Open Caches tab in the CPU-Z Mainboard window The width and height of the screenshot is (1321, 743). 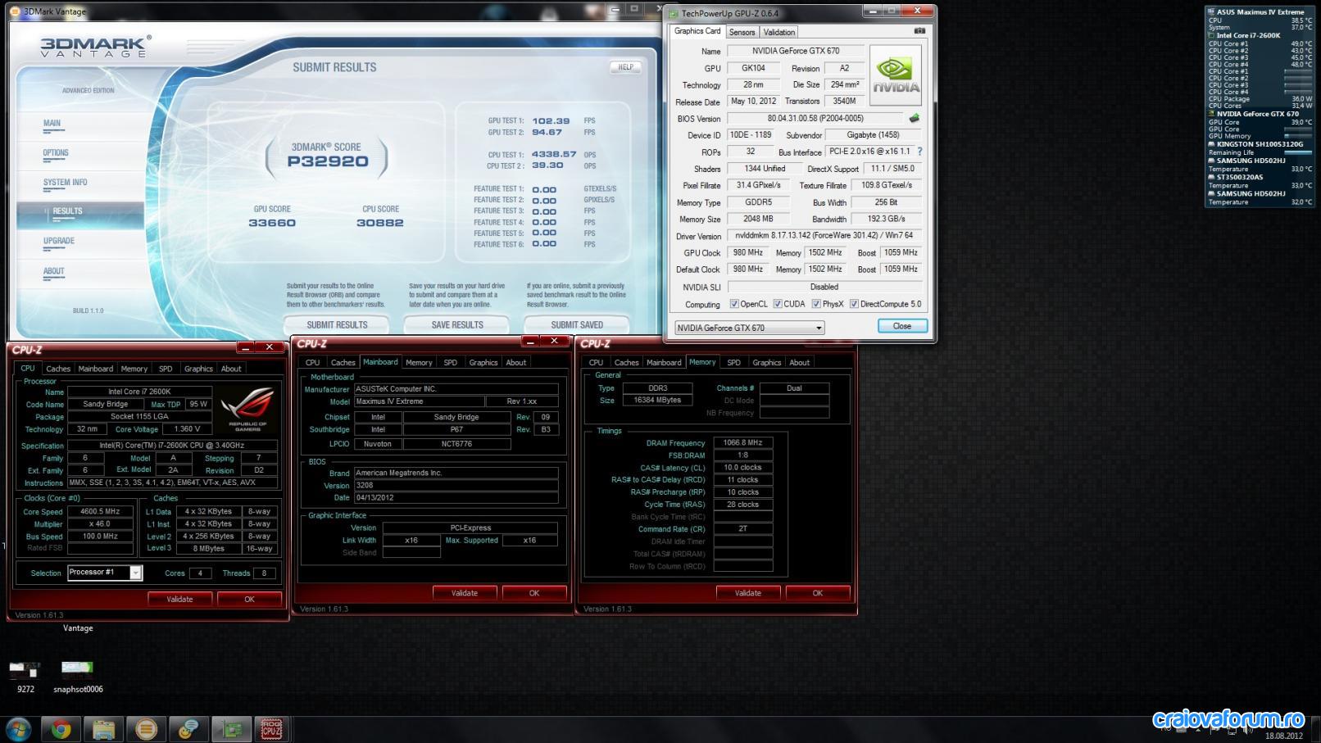[x=343, y=362]
